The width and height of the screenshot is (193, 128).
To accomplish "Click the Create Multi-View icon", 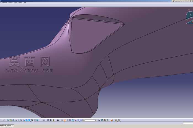I will (26, 120).
